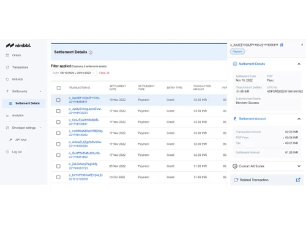Check the row with 03.00 INR amount
The width and height of the screenshot is (306, 230).
click(58, 111)
